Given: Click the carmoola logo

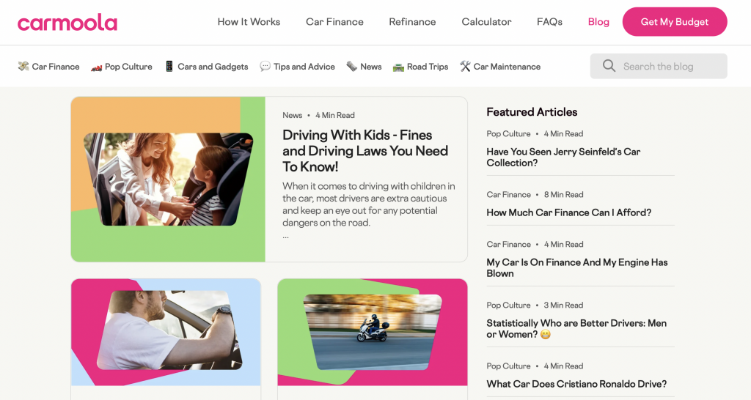Looking at the screenshot, I should [x=67, y=22].
